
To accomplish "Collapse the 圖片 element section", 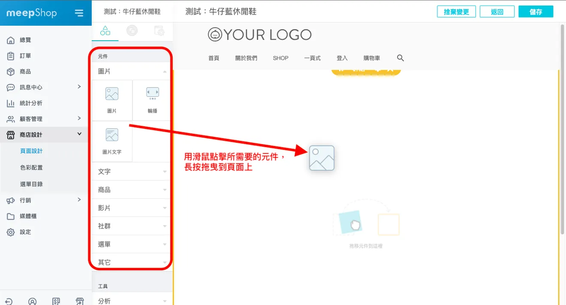I will coord(132,71).
